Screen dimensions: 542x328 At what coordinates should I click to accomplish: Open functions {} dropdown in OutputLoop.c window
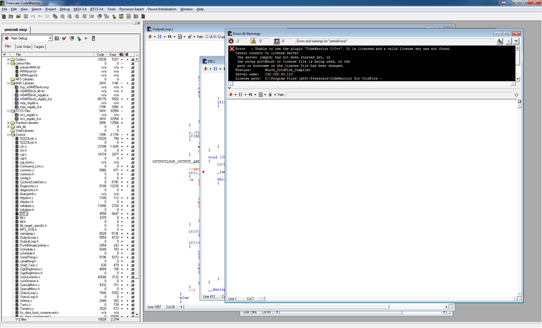tap(161, 36)
